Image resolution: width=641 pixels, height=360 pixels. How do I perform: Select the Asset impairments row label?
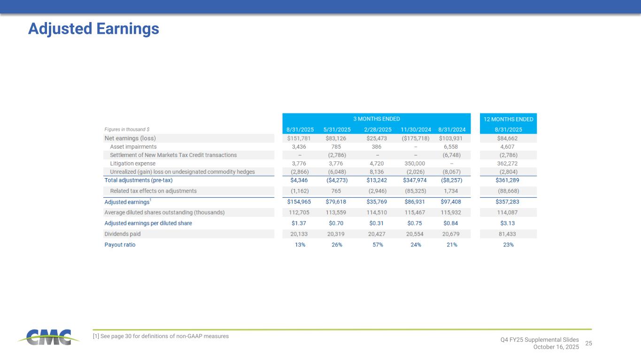(133, 147)
